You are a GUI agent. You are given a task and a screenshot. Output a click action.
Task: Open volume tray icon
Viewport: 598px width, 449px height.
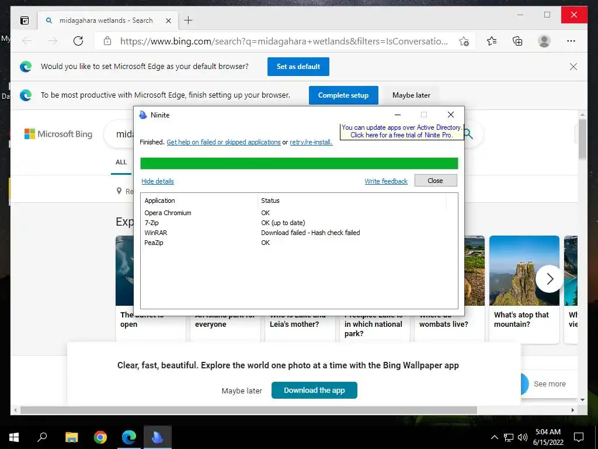tap(523, 437)
